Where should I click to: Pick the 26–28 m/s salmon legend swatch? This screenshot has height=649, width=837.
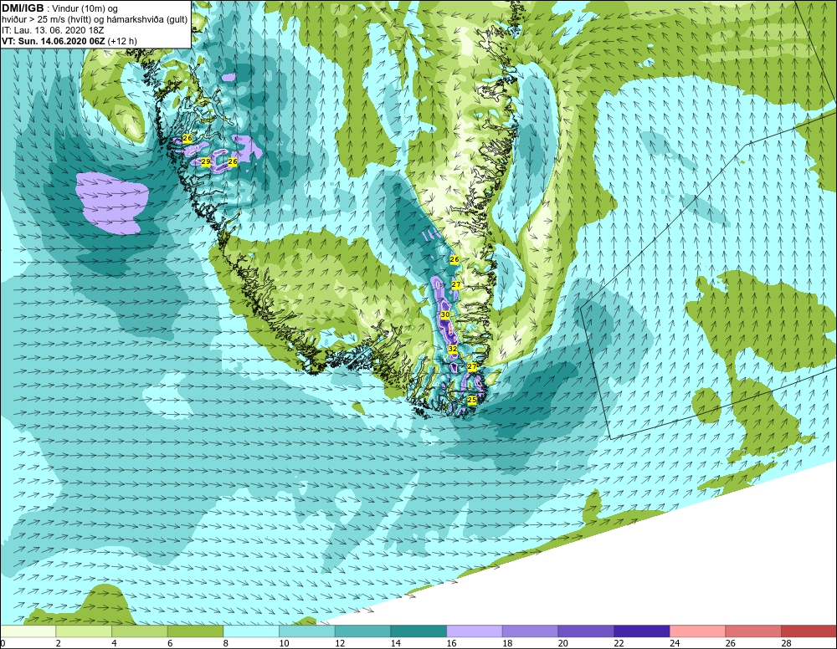tap(753, 631)
